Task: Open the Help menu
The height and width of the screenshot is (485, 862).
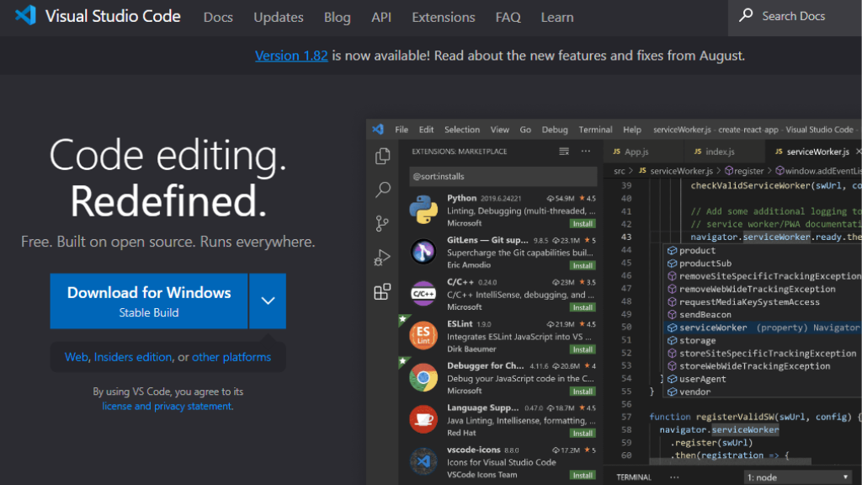Action: [x=632, y=130]
